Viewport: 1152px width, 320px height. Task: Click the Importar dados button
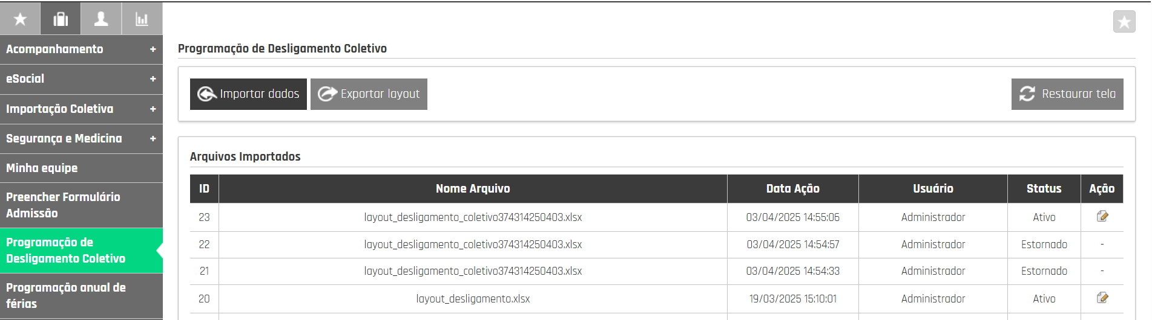pos(248,94)
